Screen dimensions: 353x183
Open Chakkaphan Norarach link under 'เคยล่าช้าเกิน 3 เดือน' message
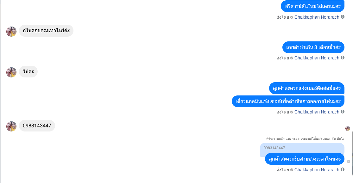pos(317,58)
